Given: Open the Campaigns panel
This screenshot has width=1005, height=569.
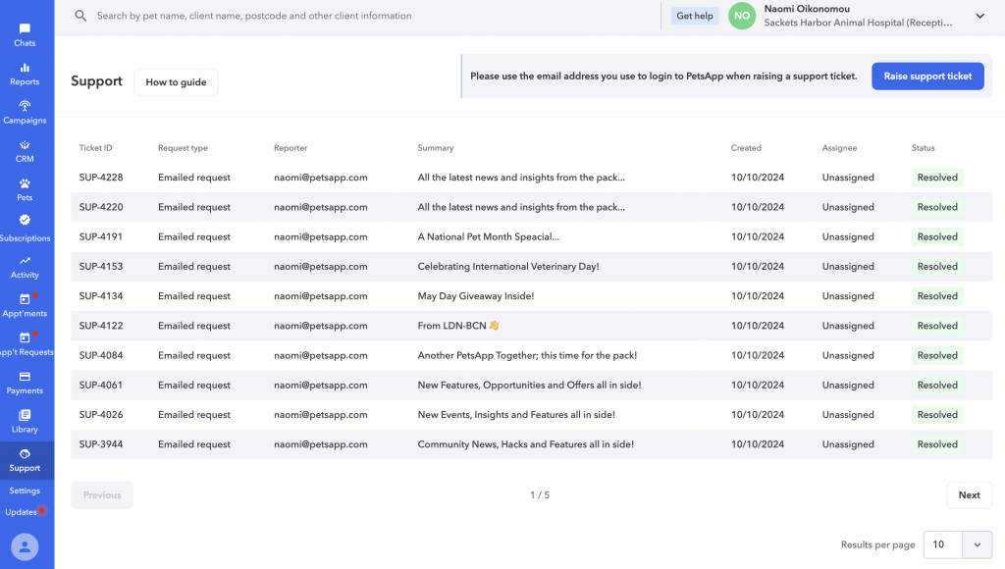Looking at the screenshot, I should pyautogui.click(x=25, y=111).
